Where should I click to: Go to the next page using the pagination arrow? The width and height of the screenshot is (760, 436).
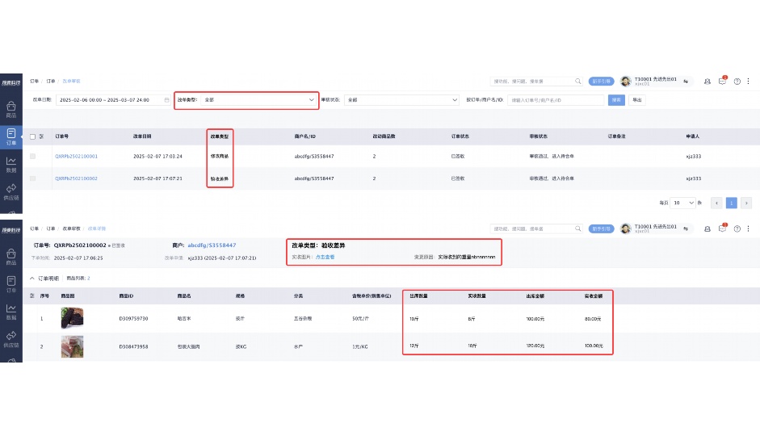(747, 203)
